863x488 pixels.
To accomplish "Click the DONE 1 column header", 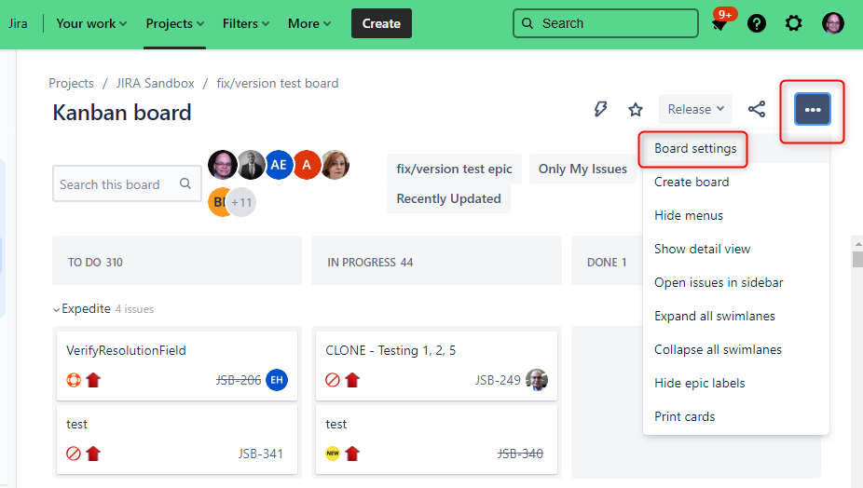I will coord(607,261).
